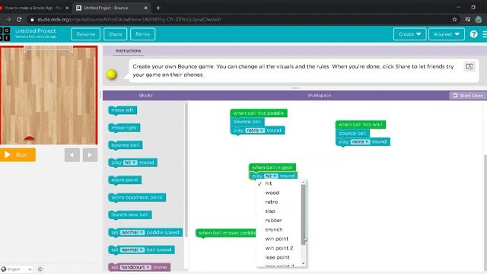Click the Remix button

(x=143, y=34)
